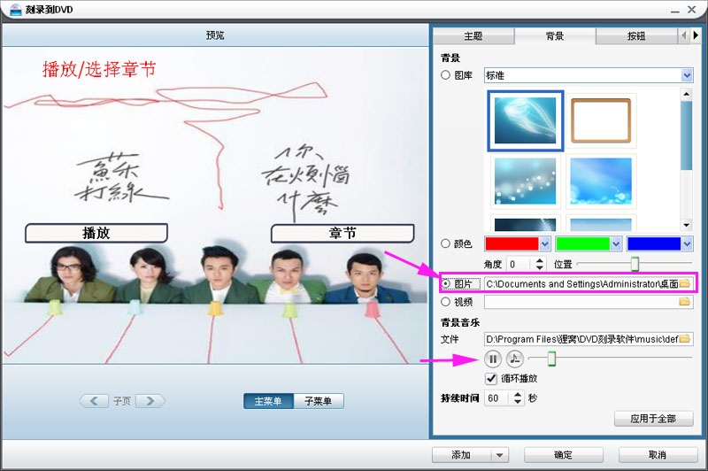
Task: Click the 播放 menu button in preview
Action: [96, 233]
